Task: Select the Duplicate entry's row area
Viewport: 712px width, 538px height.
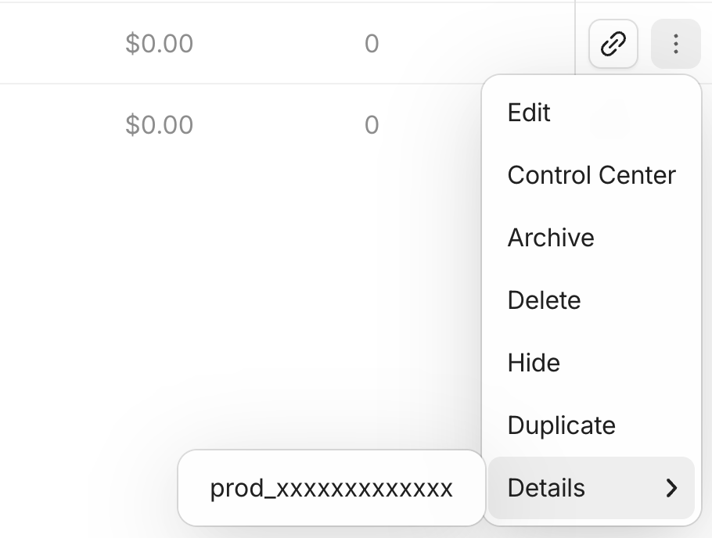Action: coord(590,425)
